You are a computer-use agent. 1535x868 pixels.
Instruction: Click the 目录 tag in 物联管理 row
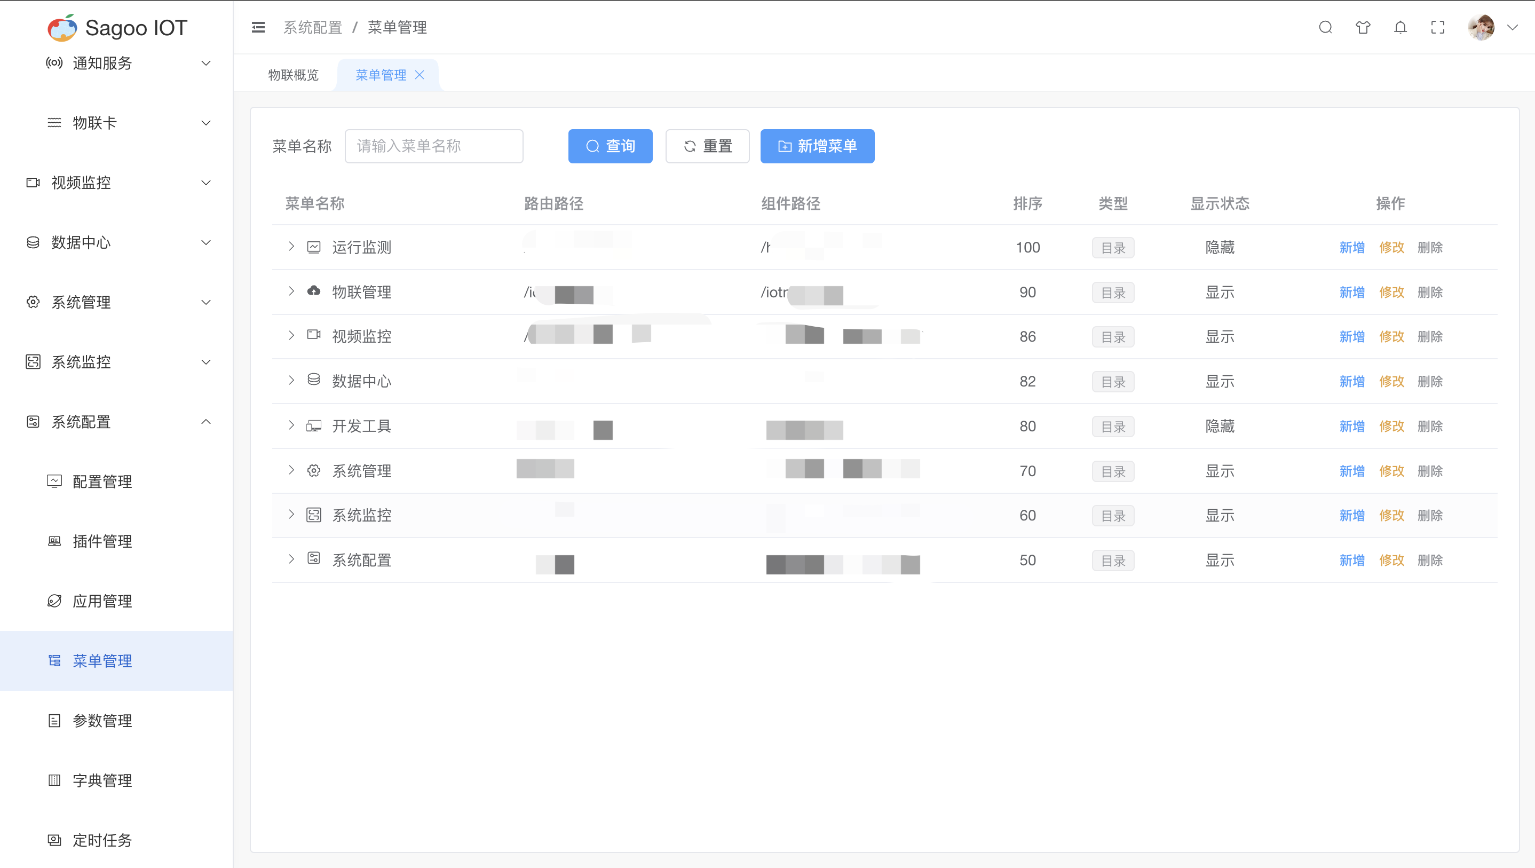click(1113, 293)
